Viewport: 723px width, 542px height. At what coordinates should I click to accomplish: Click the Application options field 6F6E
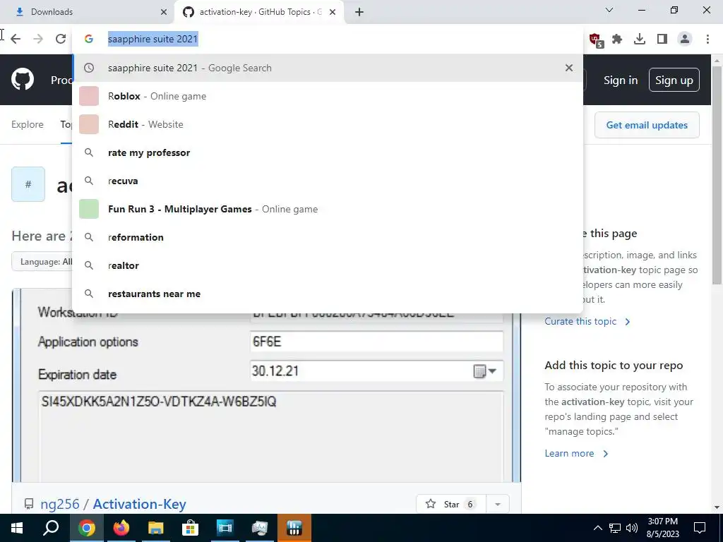coord(376,342)
